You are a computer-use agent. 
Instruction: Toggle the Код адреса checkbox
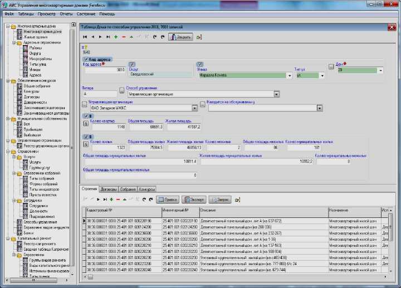pyautogui.click(x=85, y=59)
